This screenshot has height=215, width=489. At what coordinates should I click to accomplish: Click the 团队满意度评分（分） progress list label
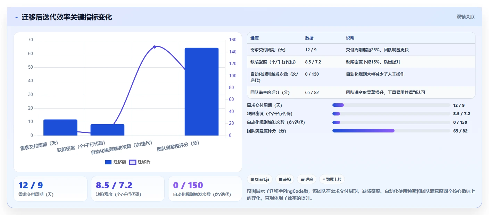pos(267,131)
